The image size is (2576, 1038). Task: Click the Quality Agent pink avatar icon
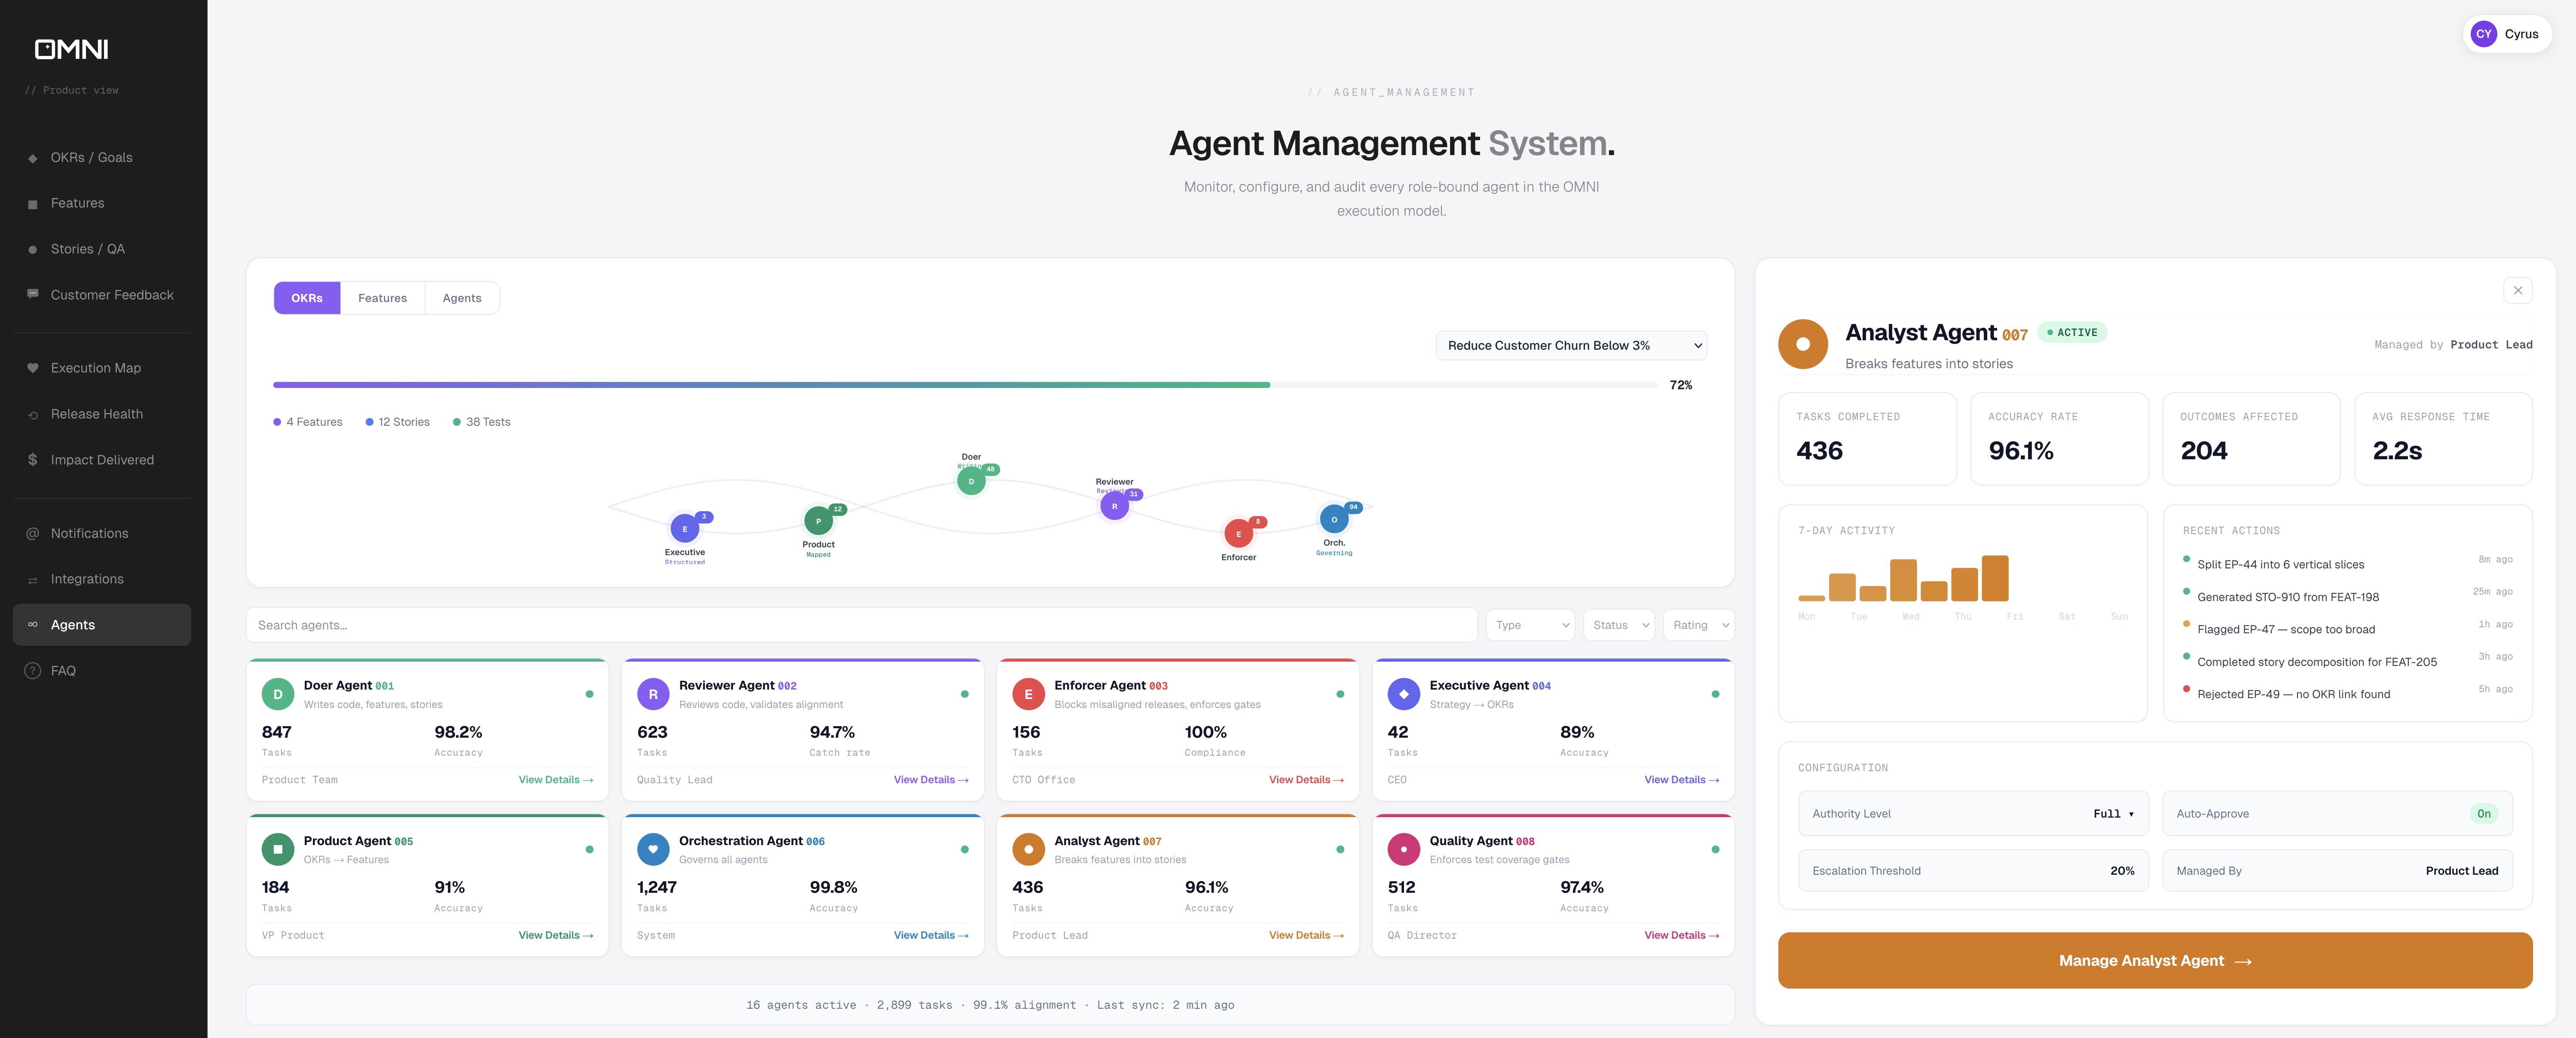pyautogui.click(x=1403, y=849)
